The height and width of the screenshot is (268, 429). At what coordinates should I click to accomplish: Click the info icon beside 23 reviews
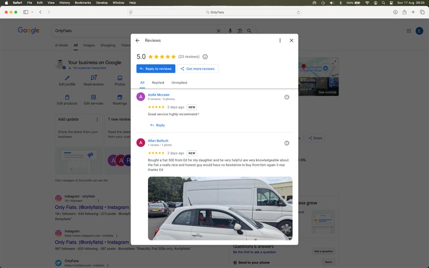tap(205, 56)
